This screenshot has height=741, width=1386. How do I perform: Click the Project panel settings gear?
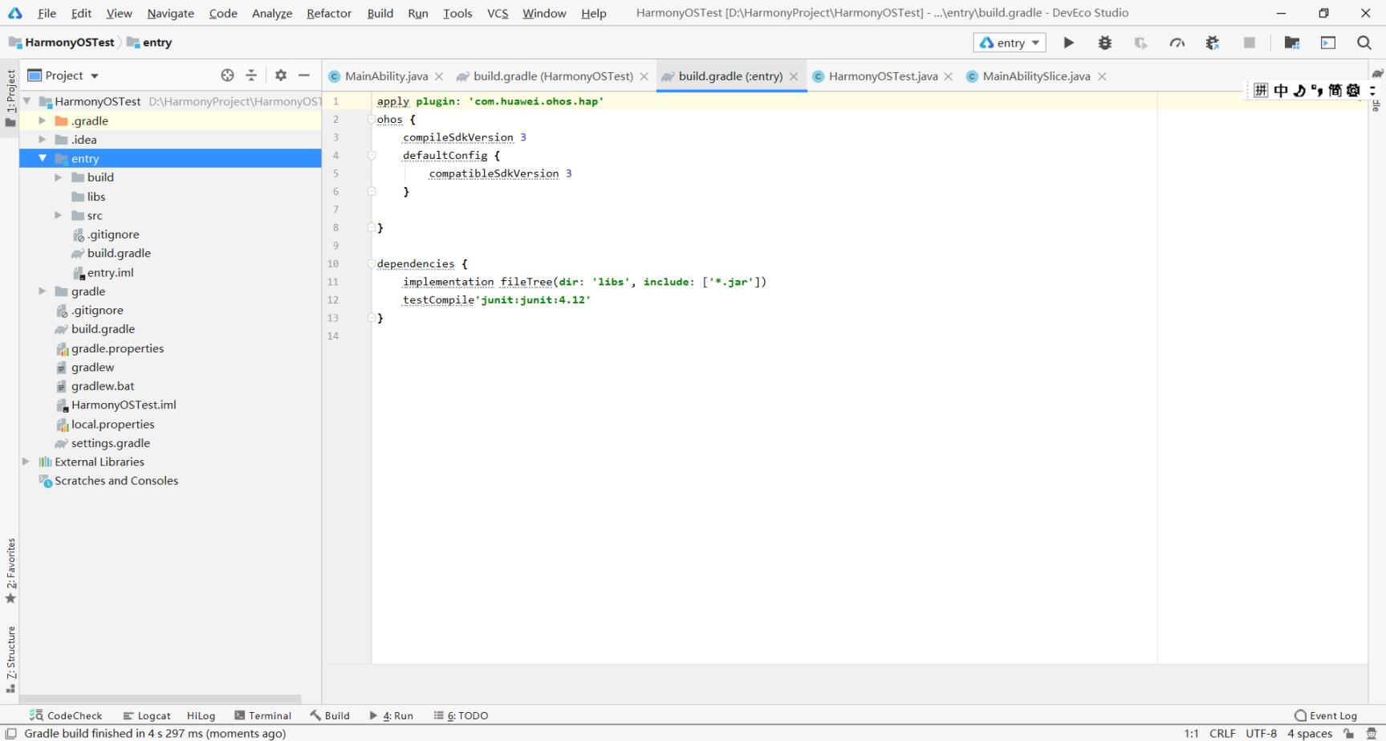(x=280, y=75)
